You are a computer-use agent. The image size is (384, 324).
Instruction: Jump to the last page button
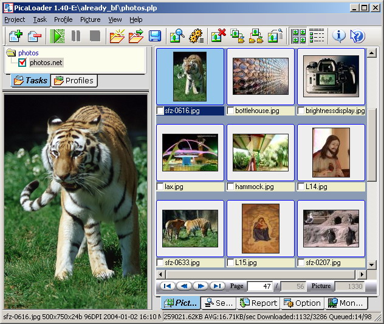click(x=217, y=286)
